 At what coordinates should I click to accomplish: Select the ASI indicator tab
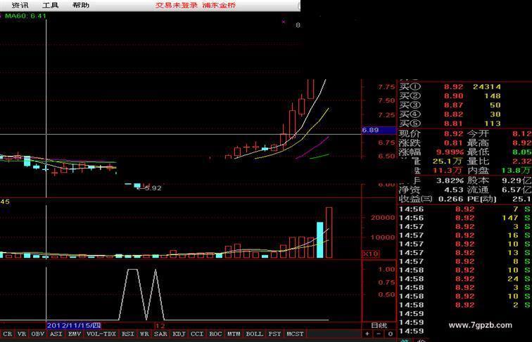click(x=56, y=334)
